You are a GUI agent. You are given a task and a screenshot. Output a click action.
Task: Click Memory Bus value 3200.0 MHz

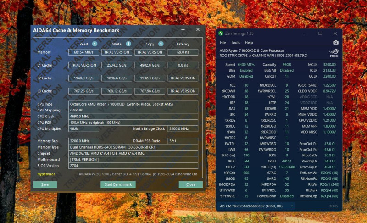(83, 141)
